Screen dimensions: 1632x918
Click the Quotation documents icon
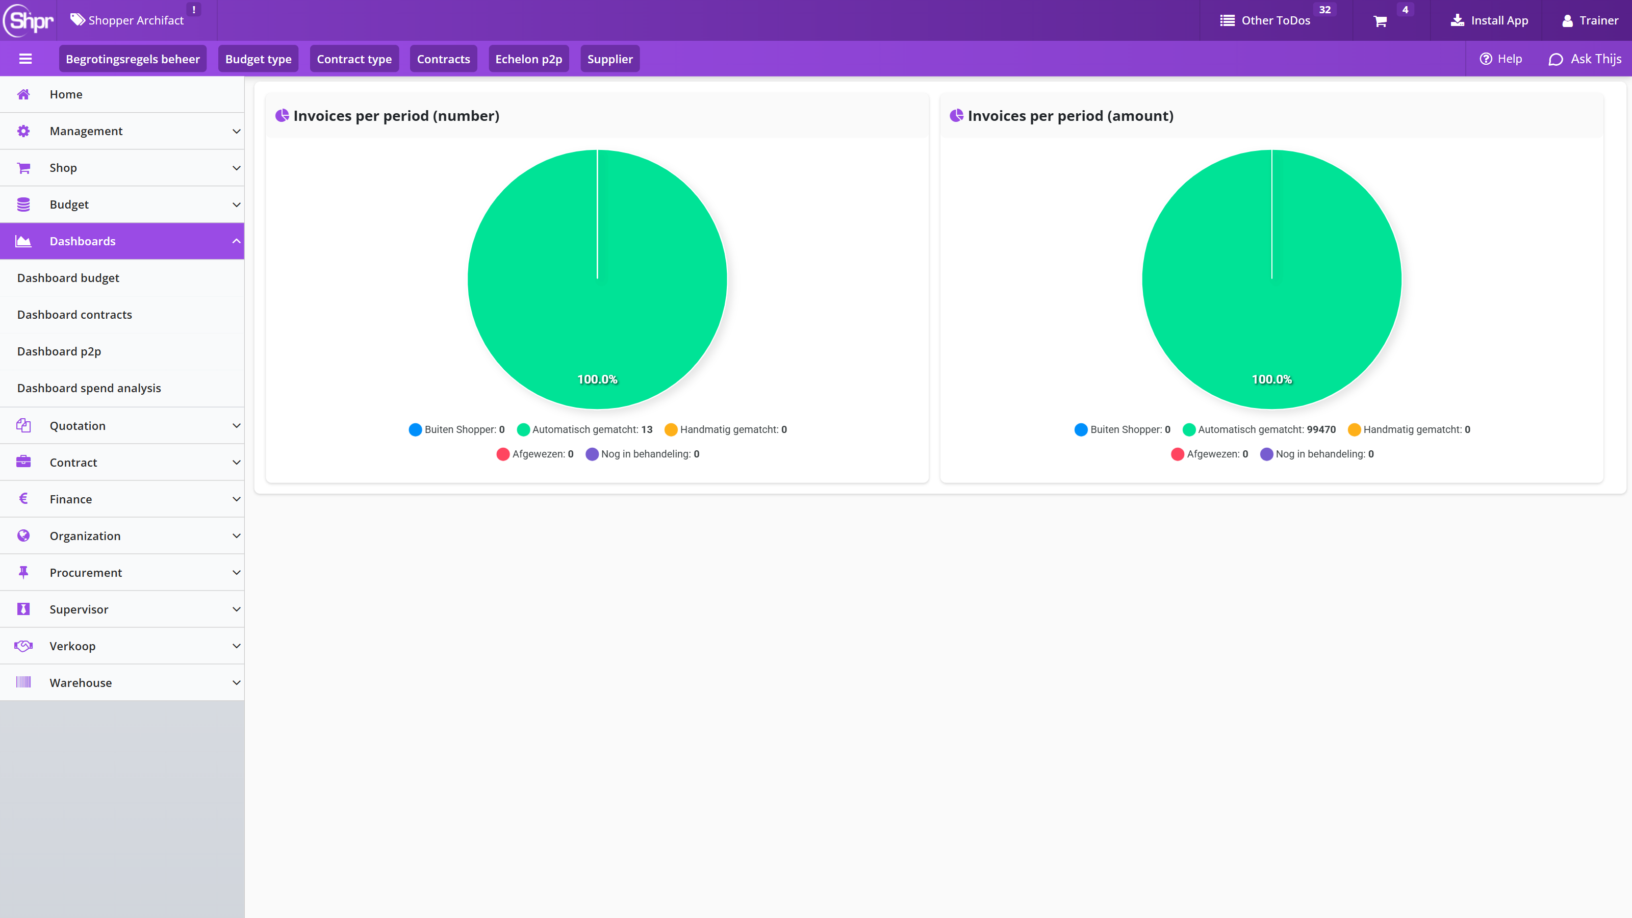pyautogui.click(x=23, y=426)
